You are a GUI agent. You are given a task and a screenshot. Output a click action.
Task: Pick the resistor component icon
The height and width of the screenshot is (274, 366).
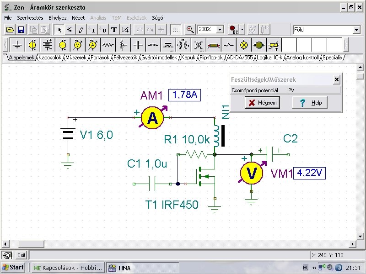[108, 45]
